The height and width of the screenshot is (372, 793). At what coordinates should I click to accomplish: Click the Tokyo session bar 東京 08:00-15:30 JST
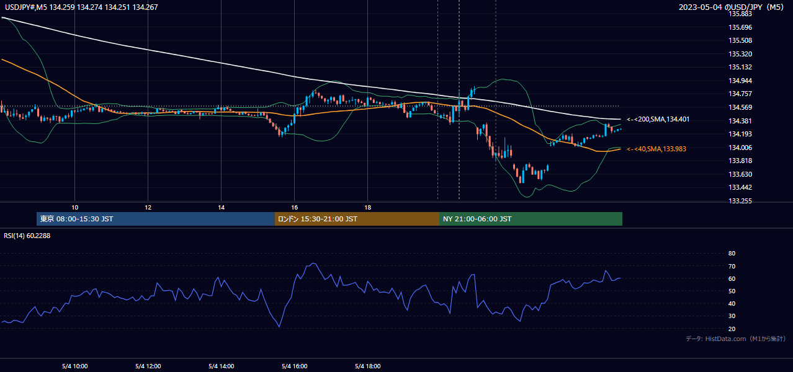[x=156, y=219]
